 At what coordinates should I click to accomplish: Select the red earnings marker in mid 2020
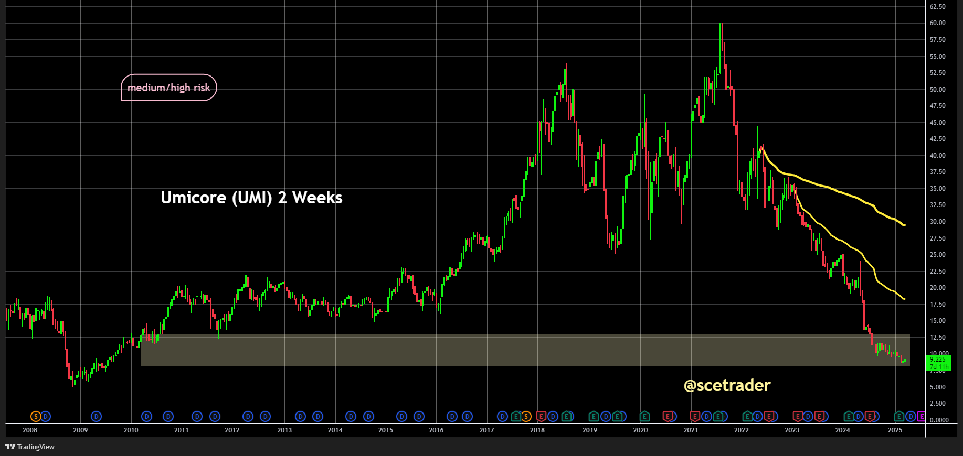(x=668, y=417)
